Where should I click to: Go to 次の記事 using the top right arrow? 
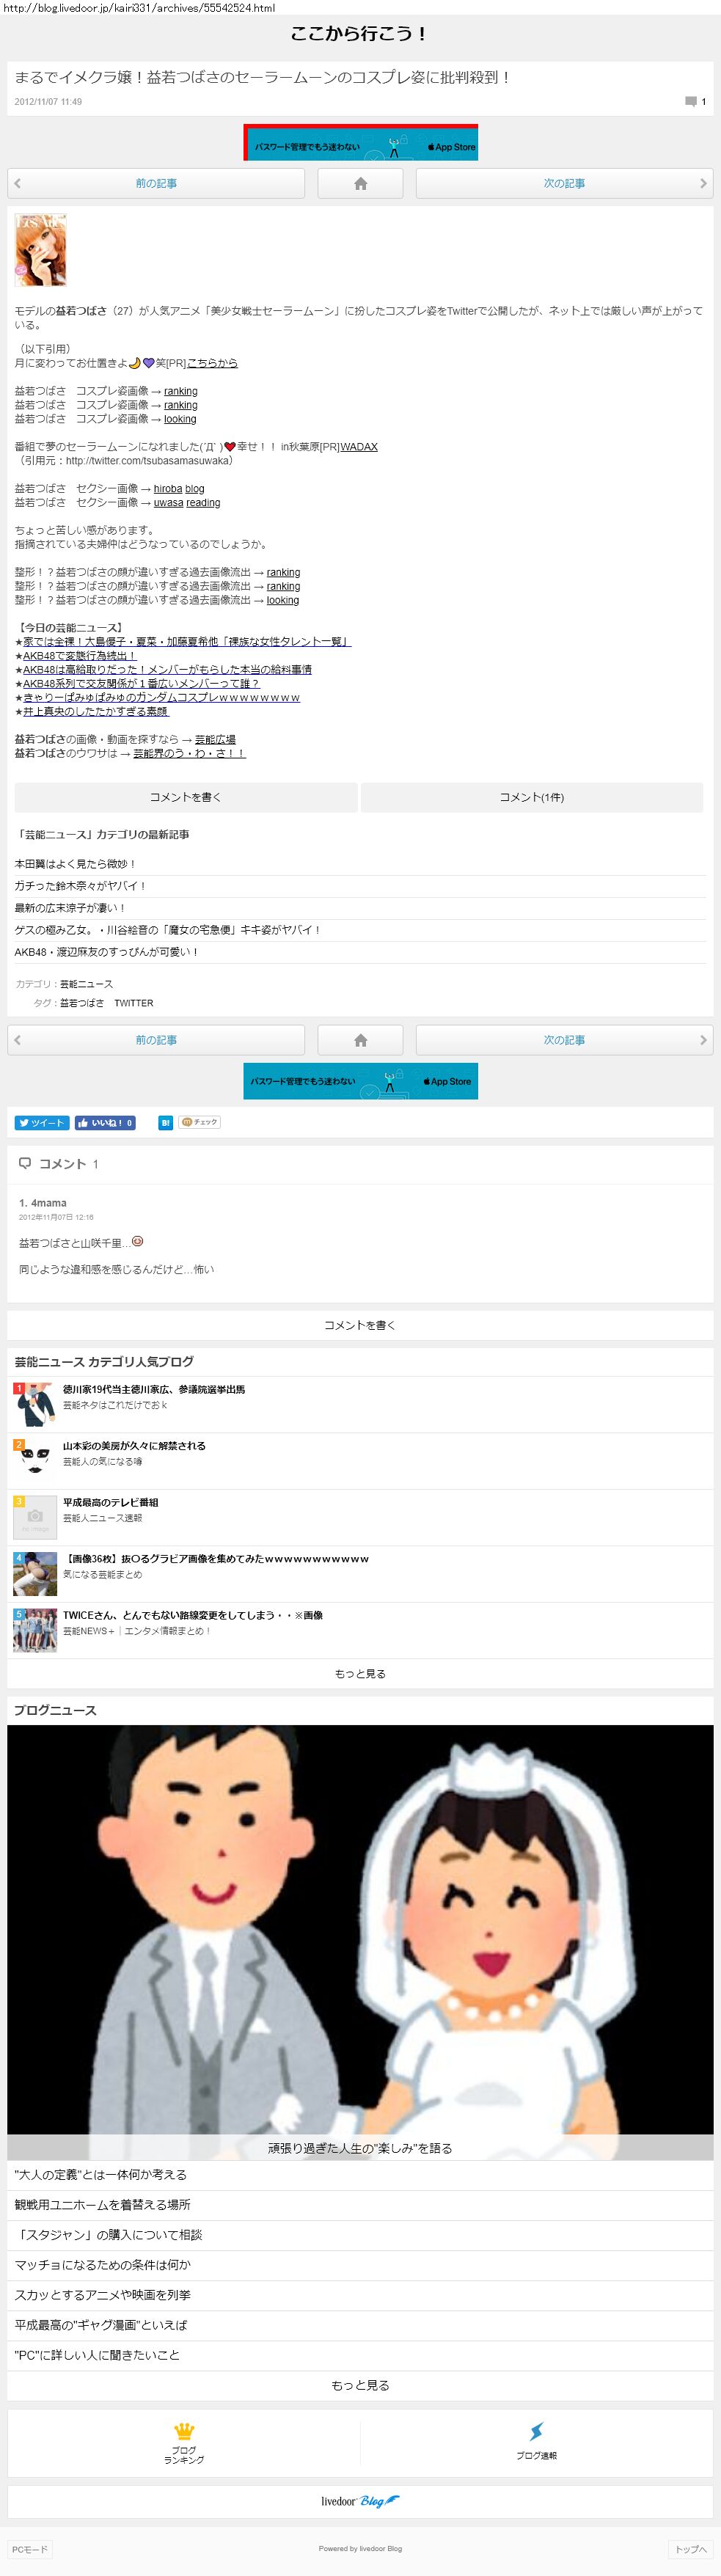click(x=564, y=183)
